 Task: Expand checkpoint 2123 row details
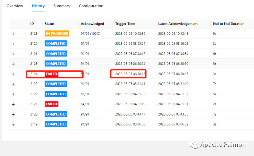tap(13, 84)
